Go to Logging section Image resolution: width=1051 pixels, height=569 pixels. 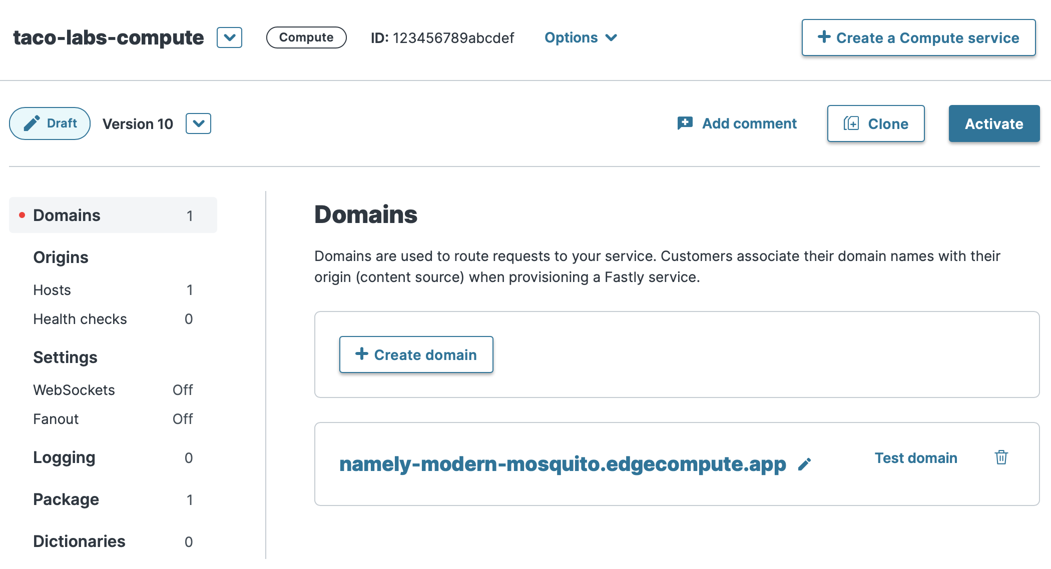tap(64, 457)
